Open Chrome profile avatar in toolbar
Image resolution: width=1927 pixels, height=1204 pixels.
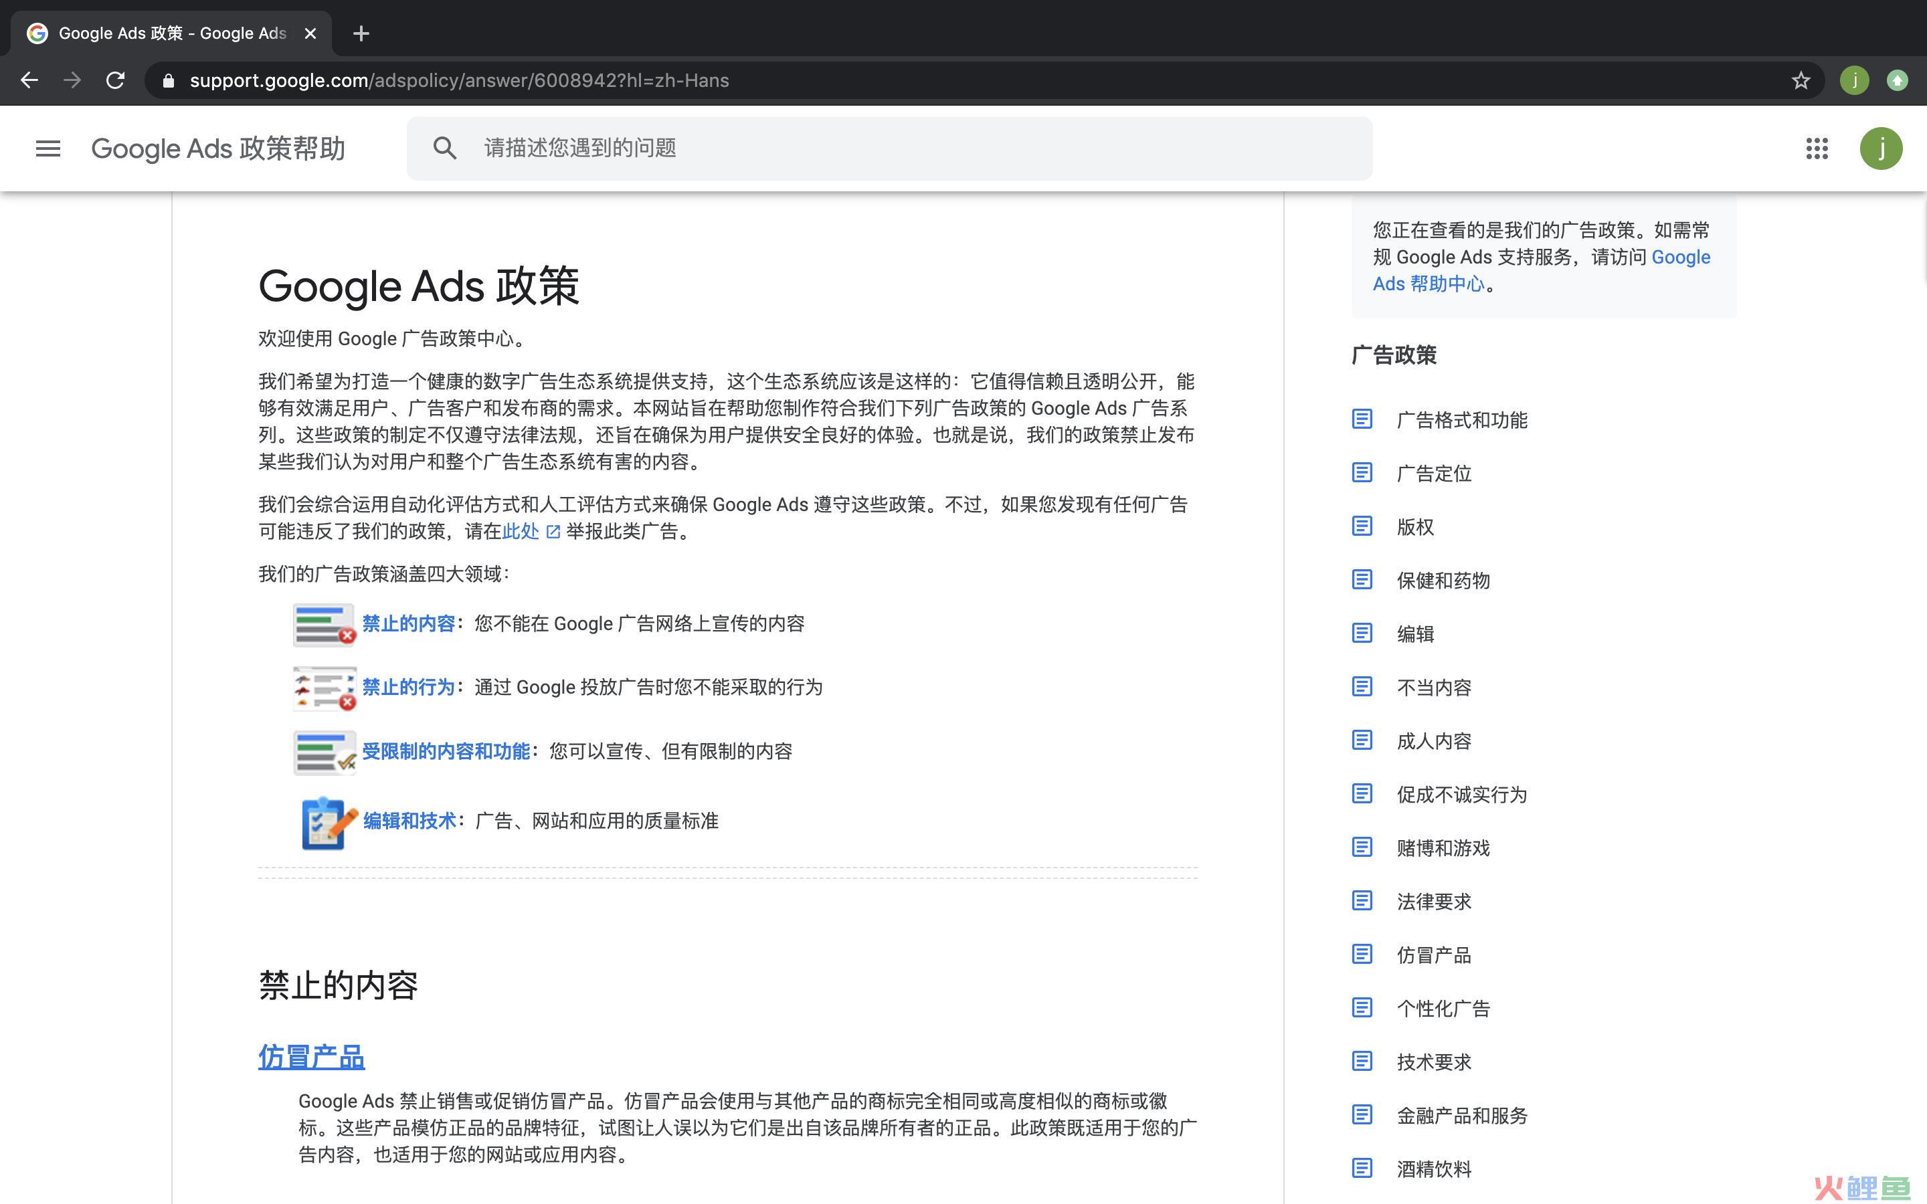pyautogui.click(x=1855, y=80)
